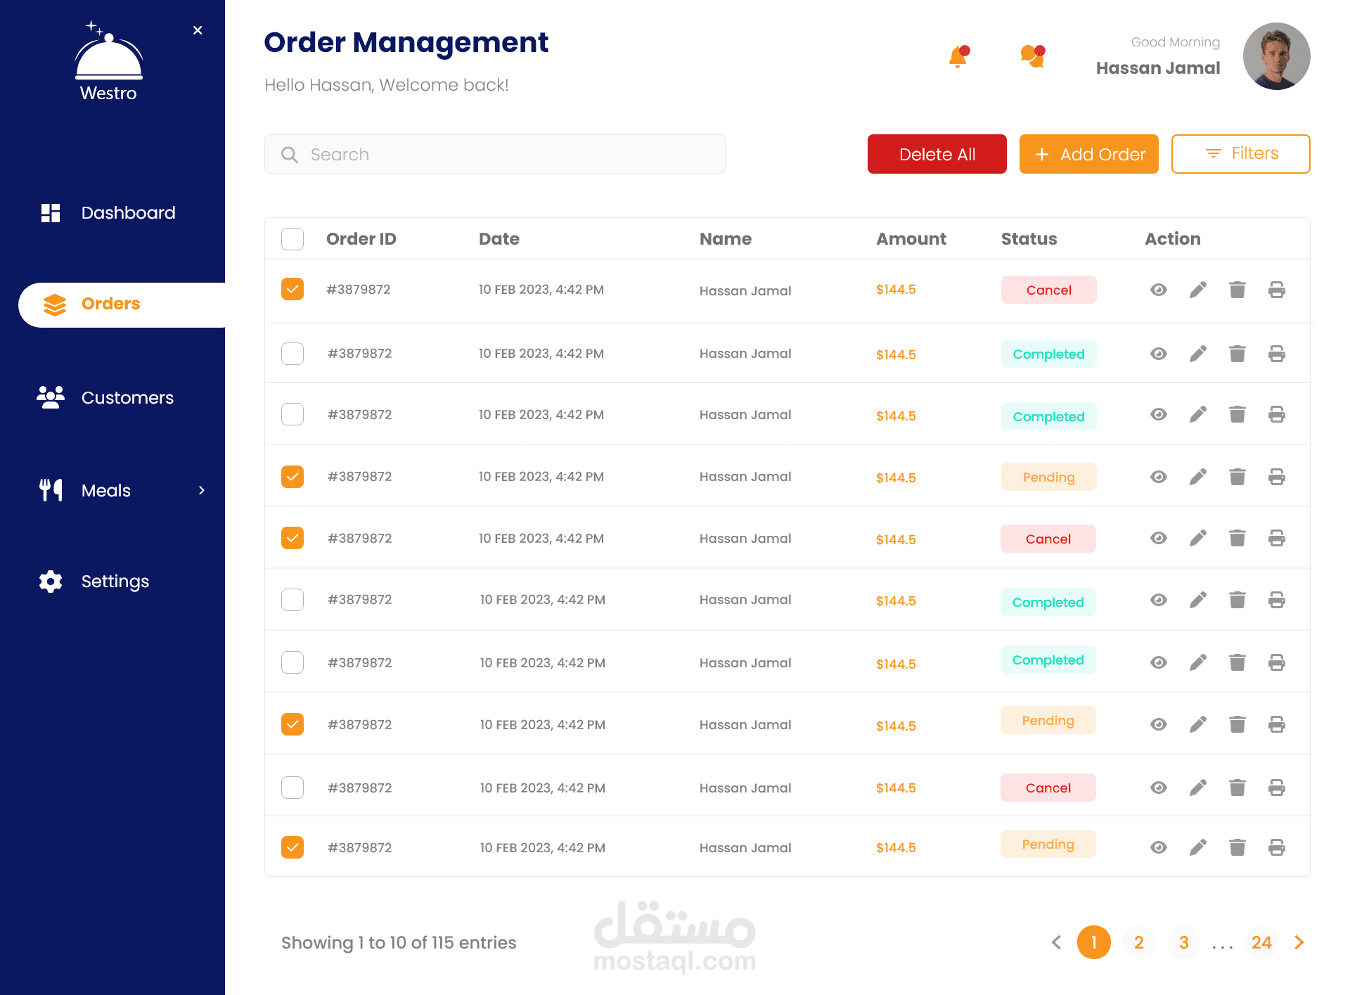Delete the third order using trash icon
Viewport: 1350px width, 995px height.
pyautogui.click(x=1237, y=415)
